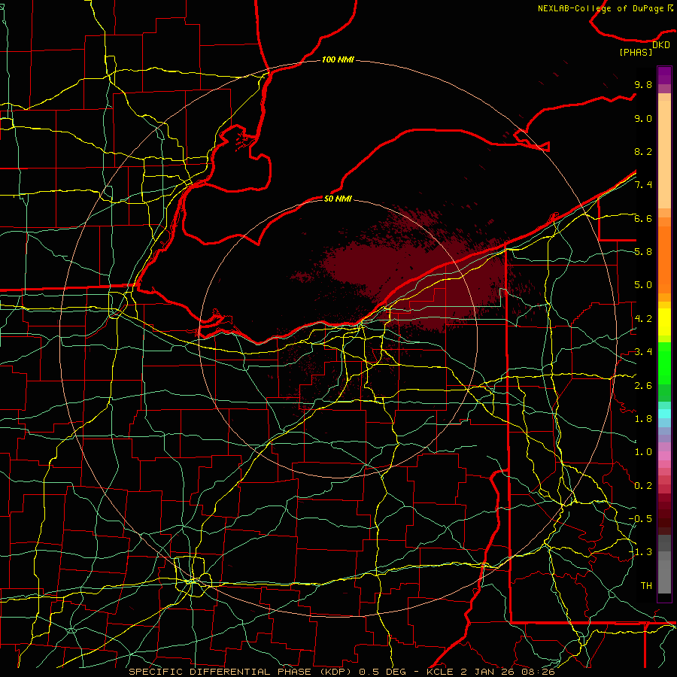Pick the cyan segment of the color bar

pos(664,413)
